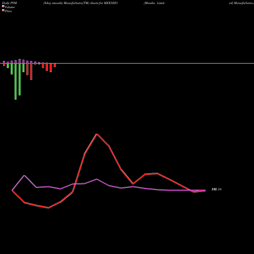Click the peak of the red price line

pyautogui.click(x=97, y=134)
